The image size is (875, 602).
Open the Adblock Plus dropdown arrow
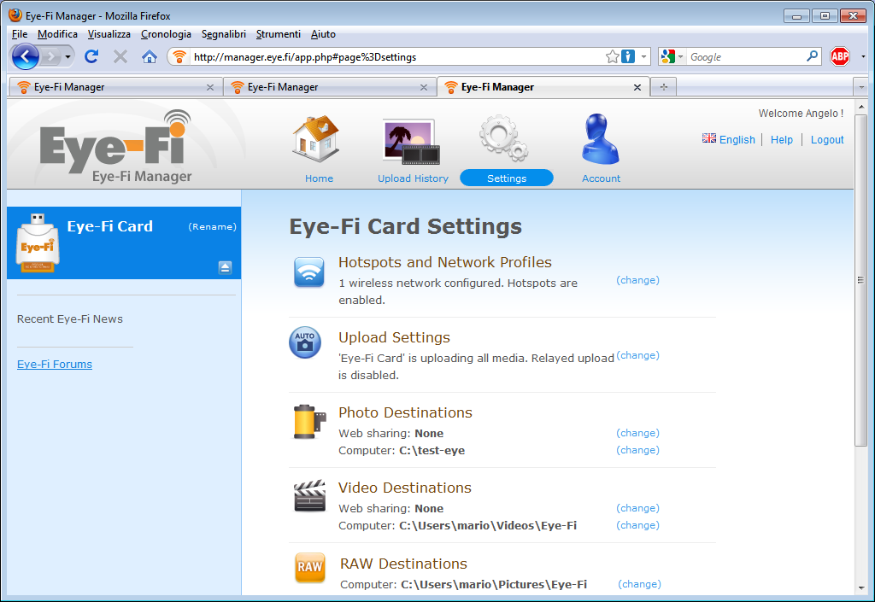pyautogui.click(x=863, y=57)
